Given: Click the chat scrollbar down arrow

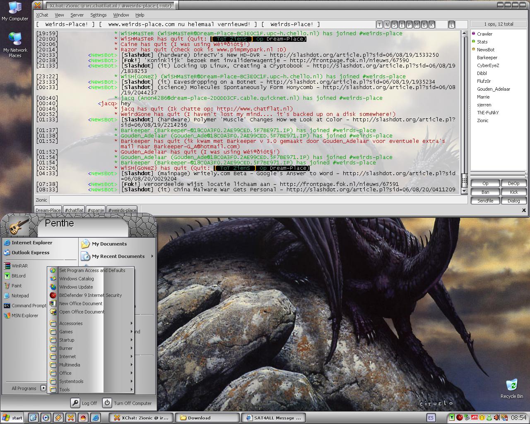Looking at the screenshot, I should click(464, 191).
